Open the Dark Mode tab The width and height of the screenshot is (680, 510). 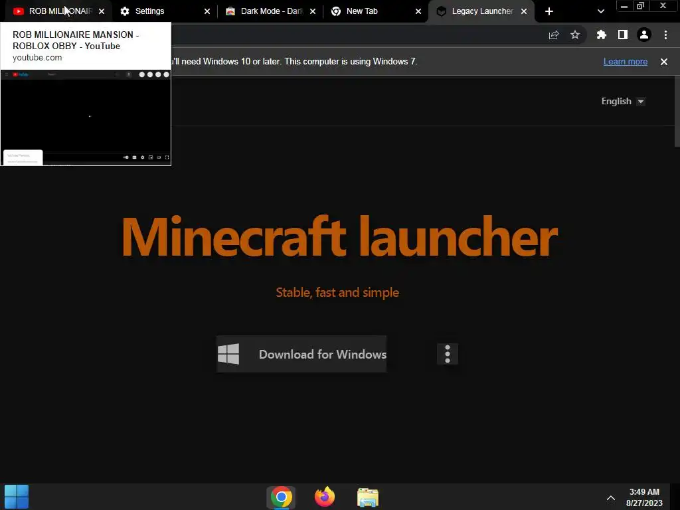[272, 11]
